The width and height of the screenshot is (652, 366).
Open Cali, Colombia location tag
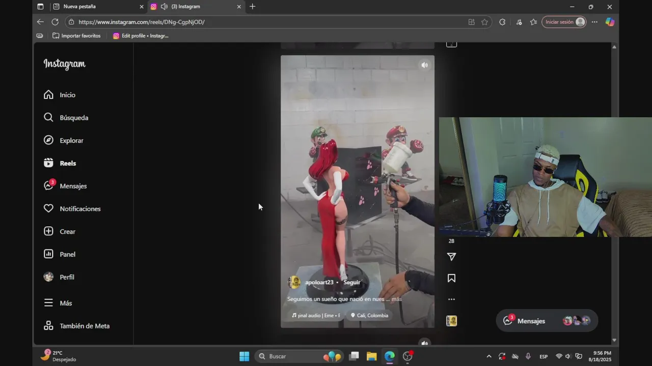tap(369, 315)
